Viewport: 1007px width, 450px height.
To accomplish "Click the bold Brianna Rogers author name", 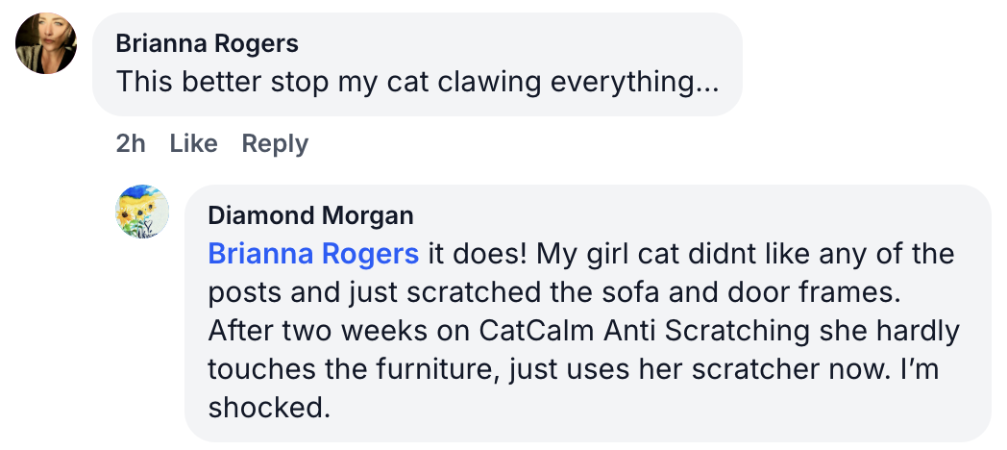I will tap(207, 43).
